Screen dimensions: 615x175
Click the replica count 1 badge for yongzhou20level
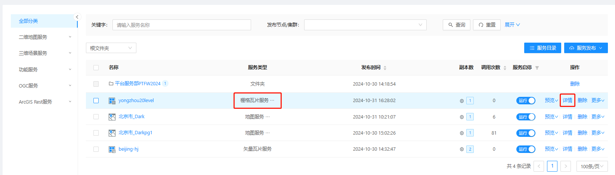point(470,101)
